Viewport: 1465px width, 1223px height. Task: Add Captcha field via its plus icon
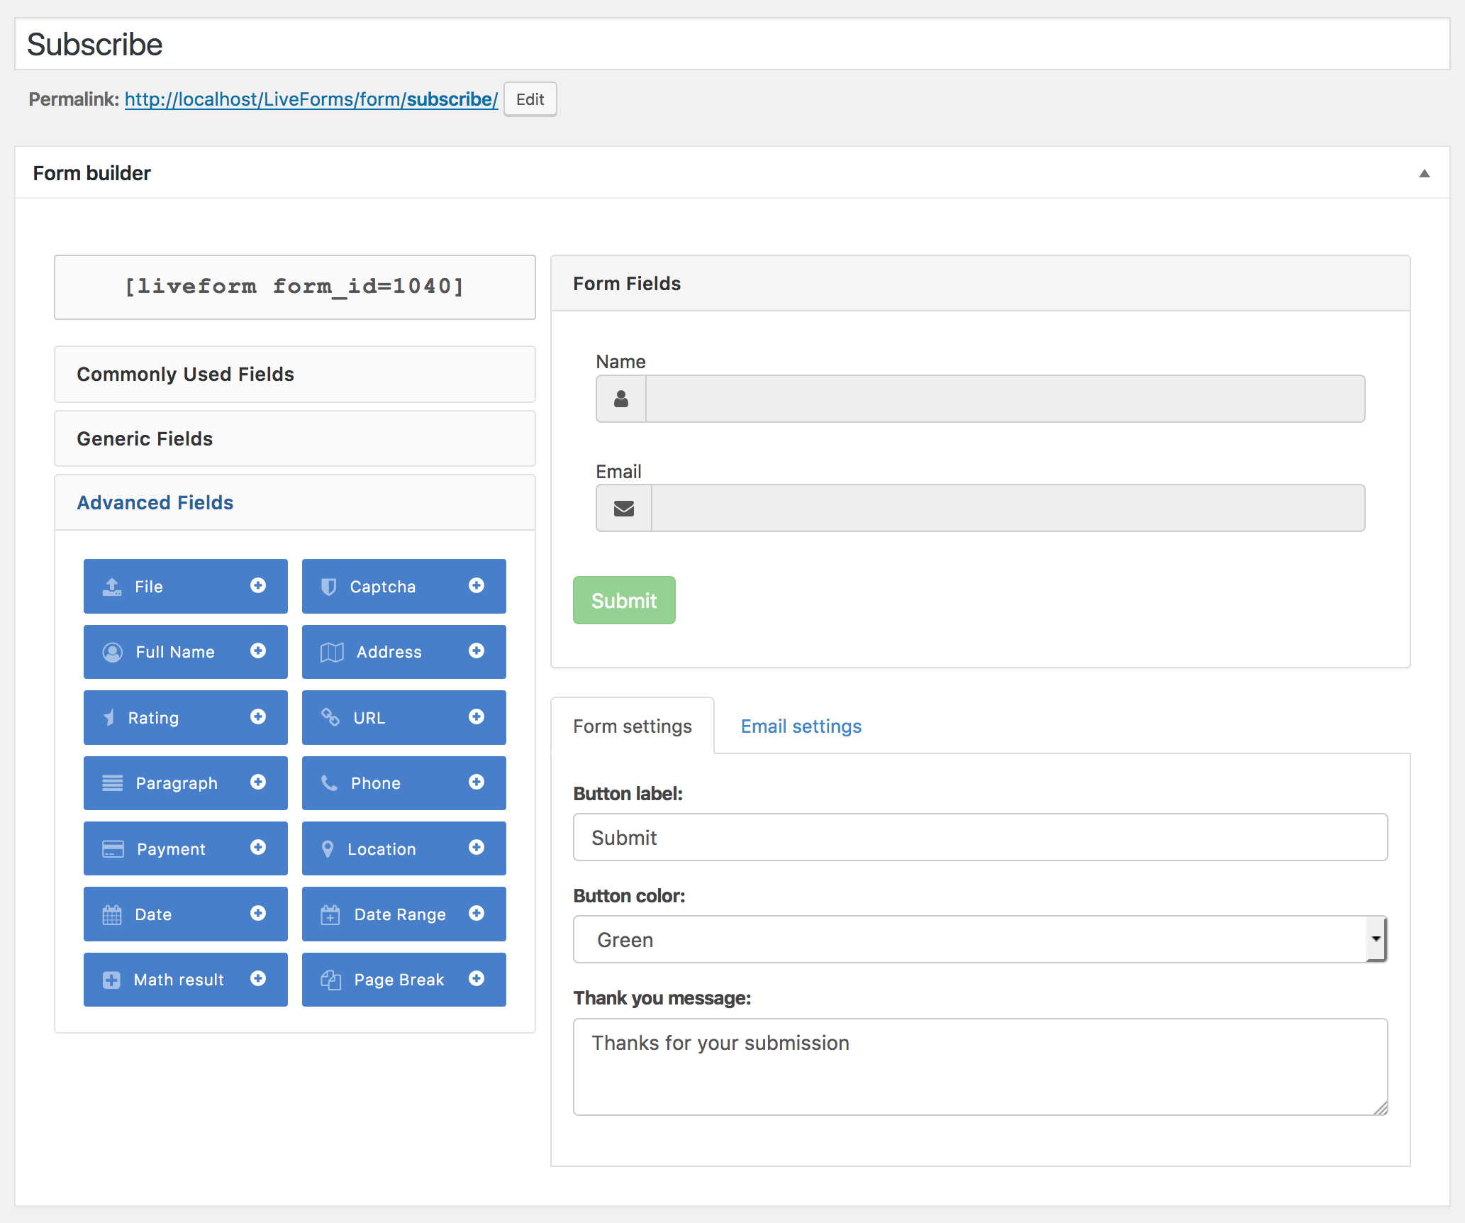tap(477, 585)
